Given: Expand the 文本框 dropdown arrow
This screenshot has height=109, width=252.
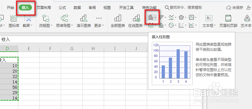Looking at the screenshot, I should (215, 26).
